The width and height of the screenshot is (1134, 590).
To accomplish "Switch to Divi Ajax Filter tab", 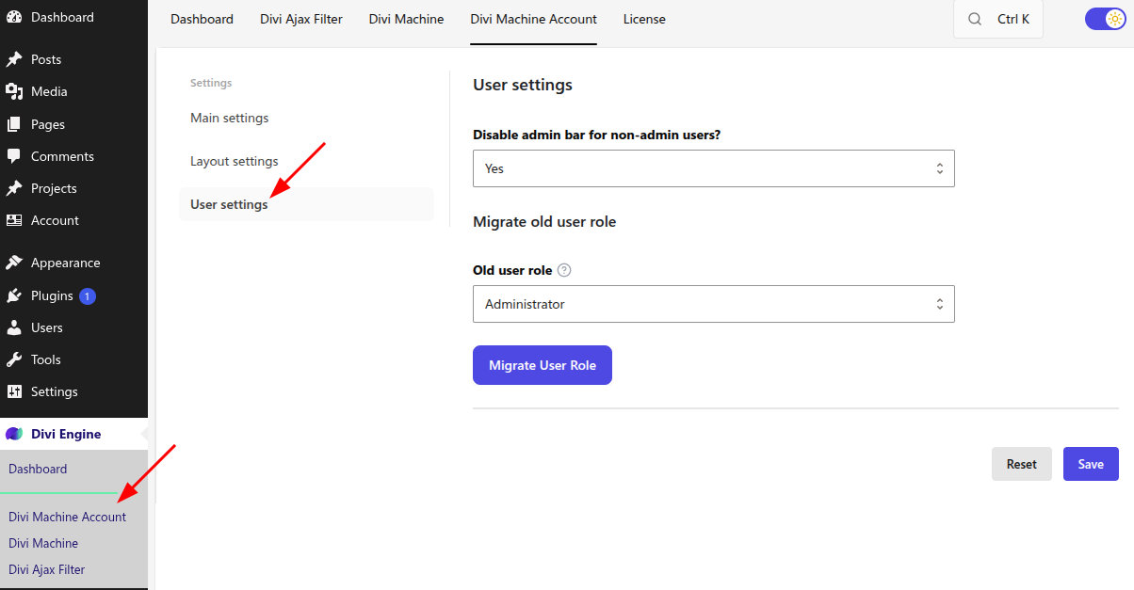I will tap(301, 19).
